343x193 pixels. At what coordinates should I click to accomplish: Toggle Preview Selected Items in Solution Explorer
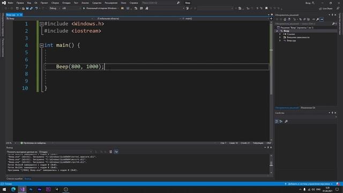(322, 19)
